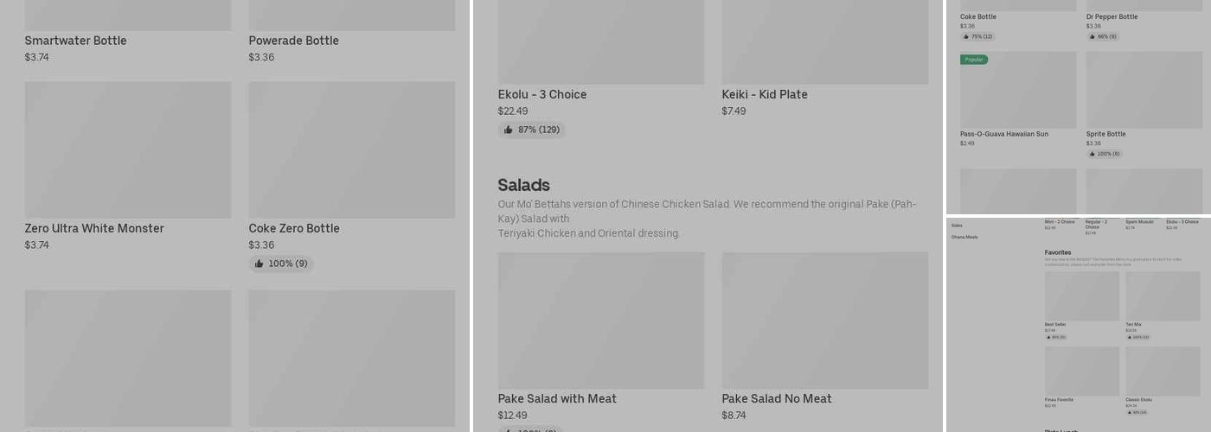Open Finau Favorite item
This screenshot has width=1211, height=432.
coord(1059,399)
